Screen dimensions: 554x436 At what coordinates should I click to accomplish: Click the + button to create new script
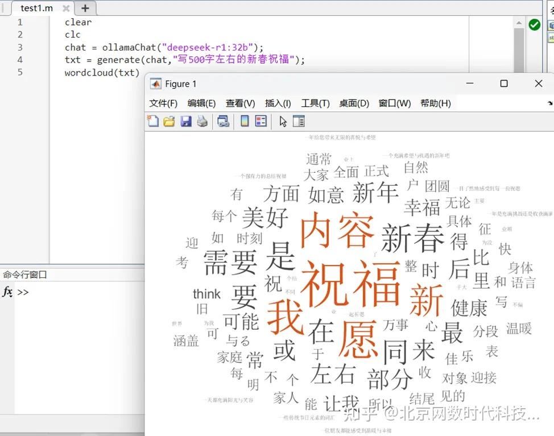click(85, 8)
